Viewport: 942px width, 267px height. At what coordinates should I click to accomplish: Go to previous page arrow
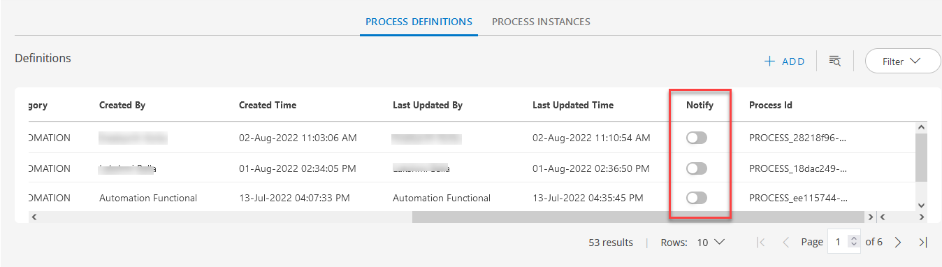[x=785, y=242]
